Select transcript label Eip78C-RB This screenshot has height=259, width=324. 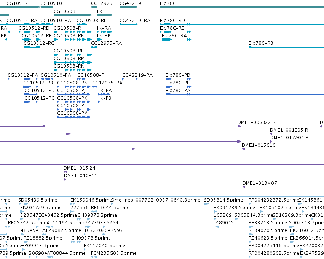(260, 43)
